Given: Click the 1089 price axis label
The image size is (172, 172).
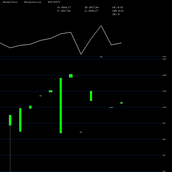Looking at the screenshot, I should click(x=164, y=57).
